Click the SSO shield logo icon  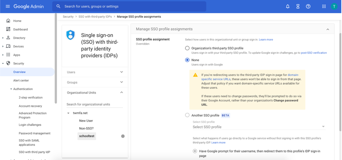point(70,35)
